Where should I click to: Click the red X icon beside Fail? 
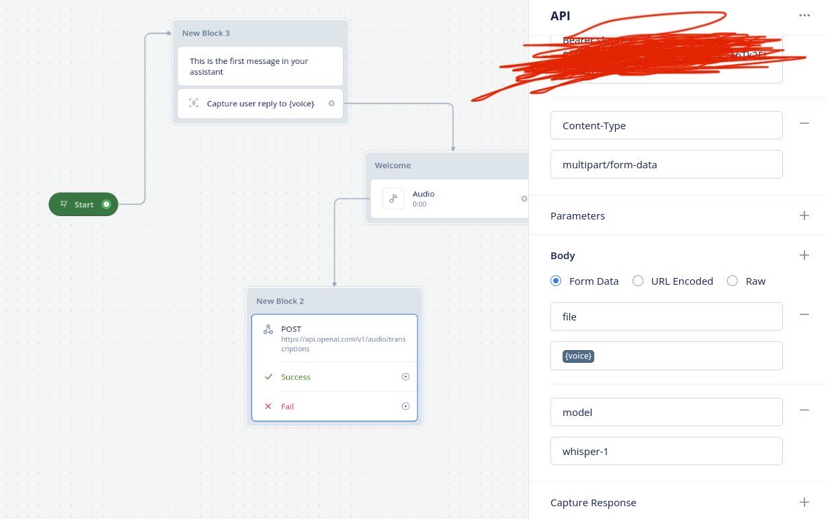point(268,407)
